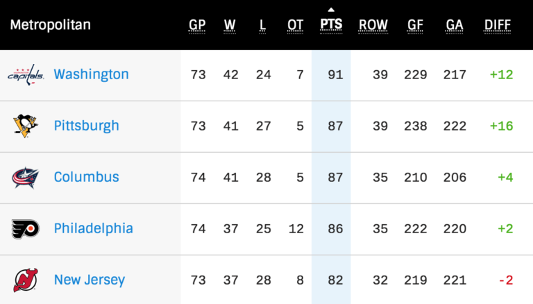Click the Pittsburgh Penguins logo
The width and height of the screenshot is (533, 304).
pyautogui.click(x=26, y=126)
